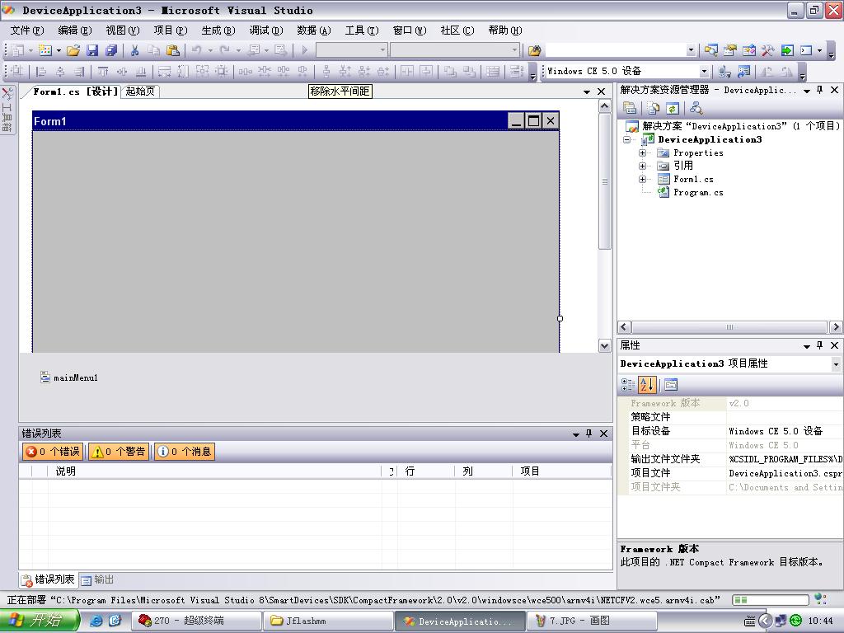Open the Properties object selector dropdown

coord(836,364)
